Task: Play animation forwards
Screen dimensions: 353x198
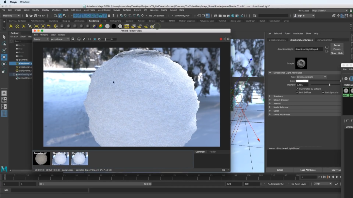Action: [x=337, y=177]
